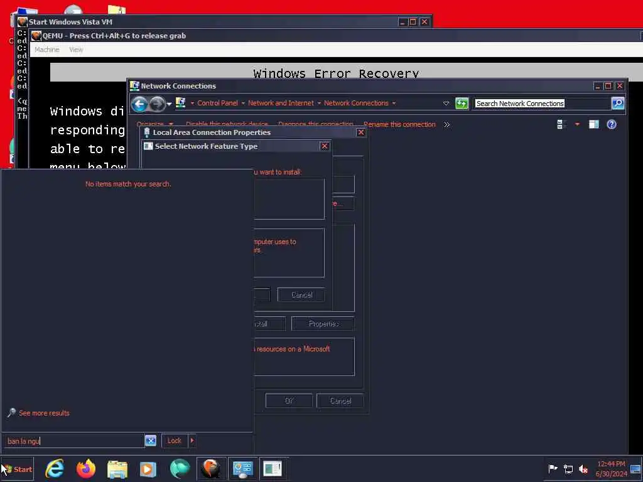Click the Network Connections title bar icon

(x=134, y=85)
